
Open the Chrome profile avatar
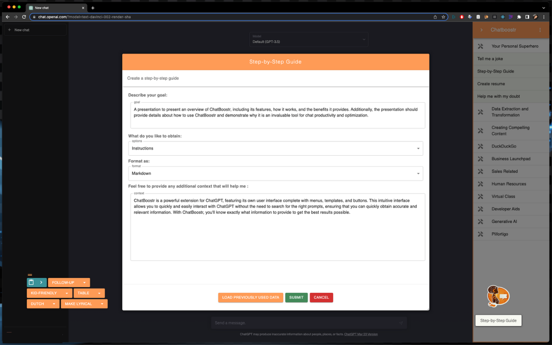536,17
